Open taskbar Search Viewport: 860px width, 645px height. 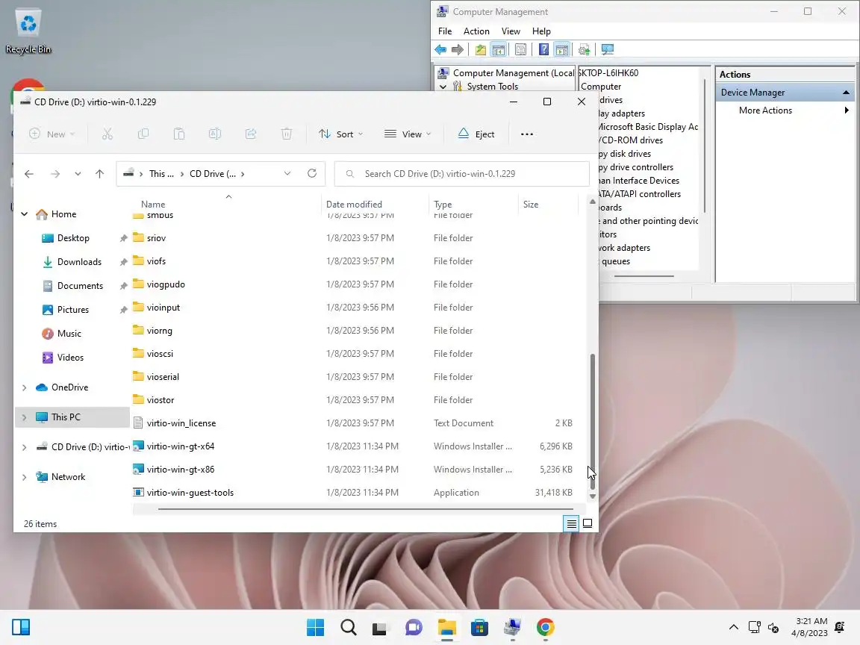349,627
